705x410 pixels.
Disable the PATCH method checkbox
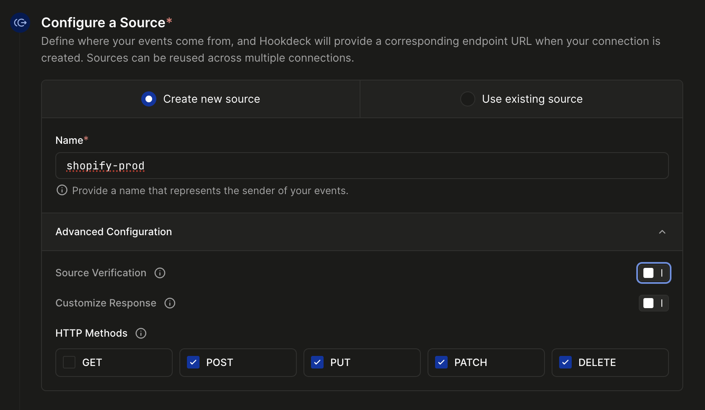441,362
